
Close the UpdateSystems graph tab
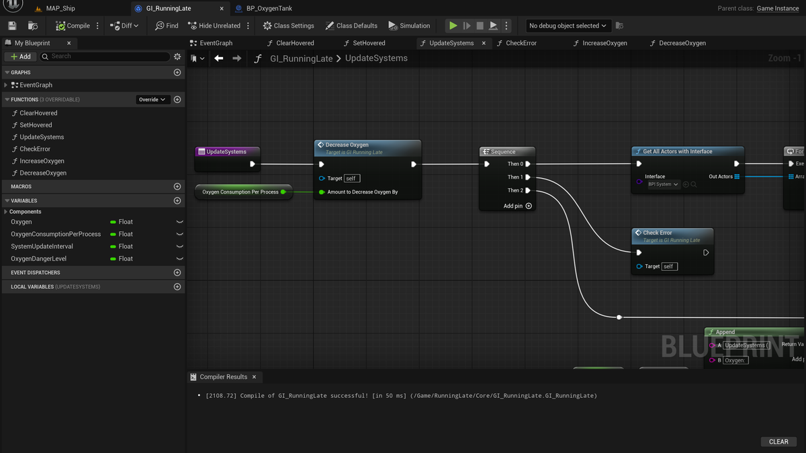(485, 43)
